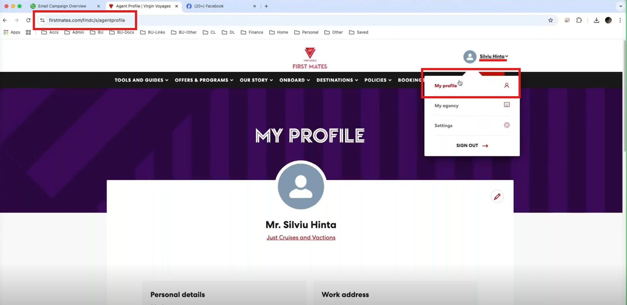Open the Finance bookmark folder

click(252, 32)
